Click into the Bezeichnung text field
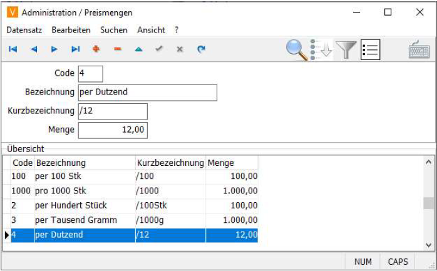The image size is (437, 271). 147,93
